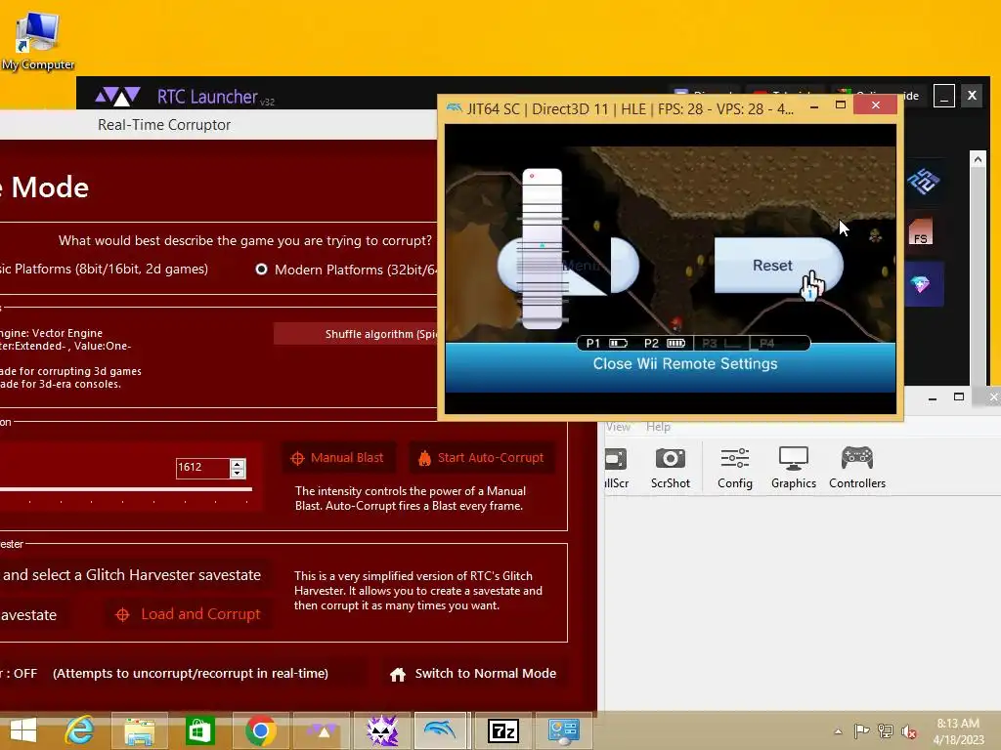
Task: Click the Real-Time Corruptor title text
Action: pos(164,125)
